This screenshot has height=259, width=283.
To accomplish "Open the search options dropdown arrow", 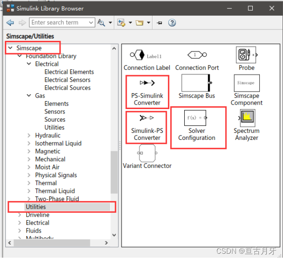I will pyautogui.click(x=110, y=22).
